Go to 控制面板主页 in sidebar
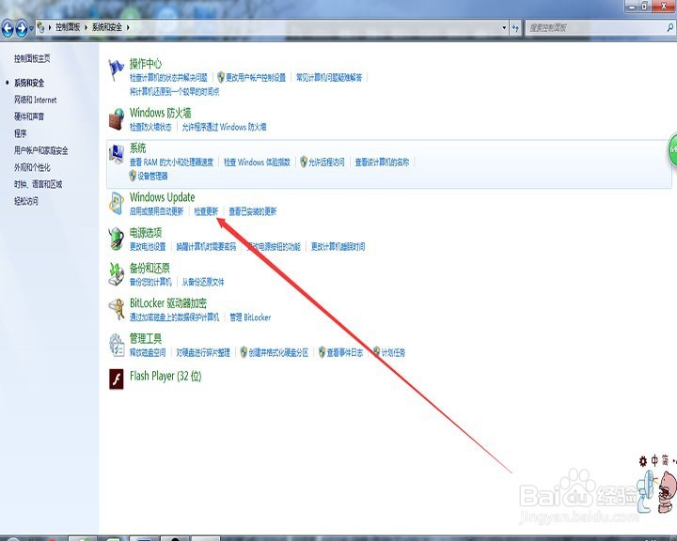677x541 pixels. click(x=32, y=58)
